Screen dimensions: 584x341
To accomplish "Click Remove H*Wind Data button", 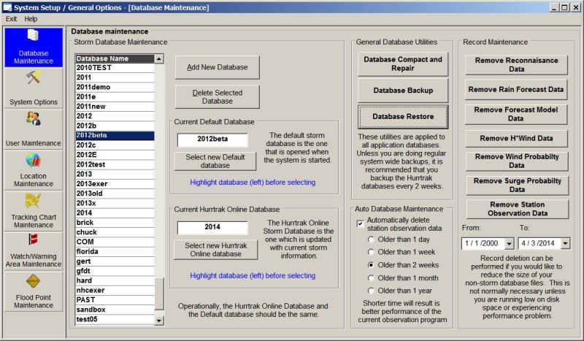I will pos(516,138).
